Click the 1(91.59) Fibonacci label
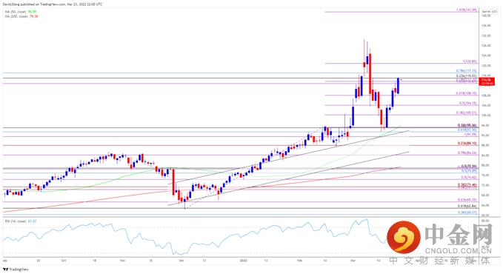 [470, 135]
